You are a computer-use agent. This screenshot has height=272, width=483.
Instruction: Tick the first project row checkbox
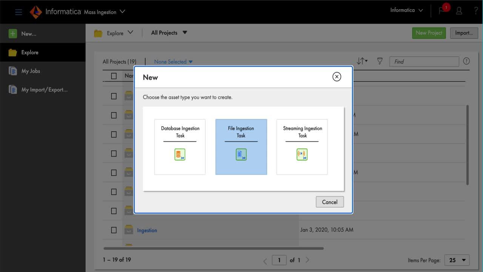(114, 96)
